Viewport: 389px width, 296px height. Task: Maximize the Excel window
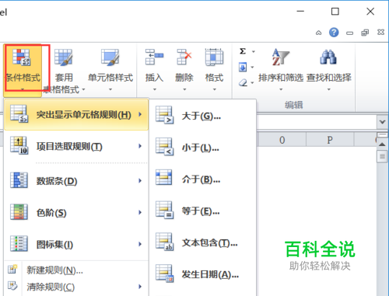tap(335, 12)
